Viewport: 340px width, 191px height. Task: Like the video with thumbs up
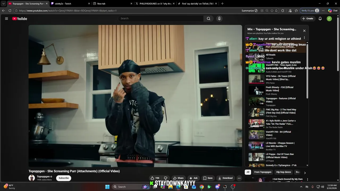(x=155, y=178)
